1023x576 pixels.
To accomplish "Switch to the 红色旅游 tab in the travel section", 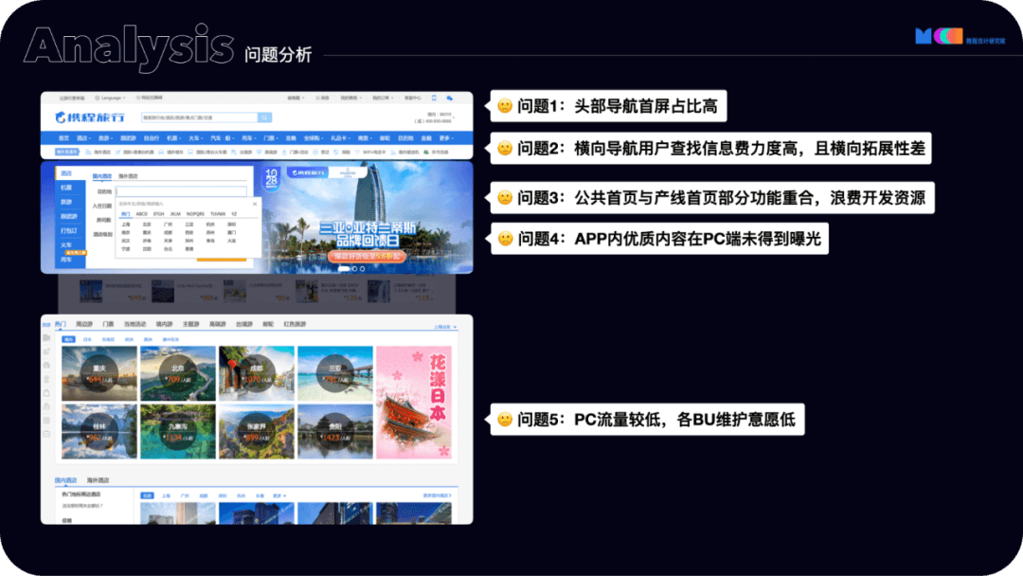I will [x=295, y=324].
